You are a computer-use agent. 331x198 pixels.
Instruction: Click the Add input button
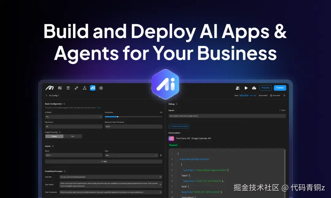104,162
